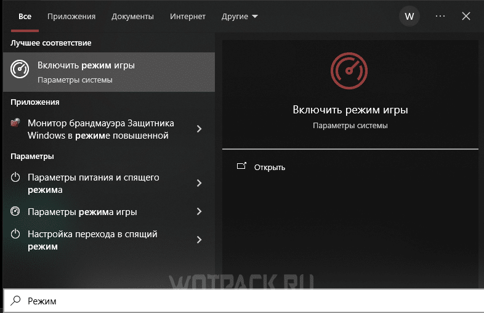Viewport: 484px width, 313px height.
Task: Close the search panel with the X
Action: (x=466, y=16)
